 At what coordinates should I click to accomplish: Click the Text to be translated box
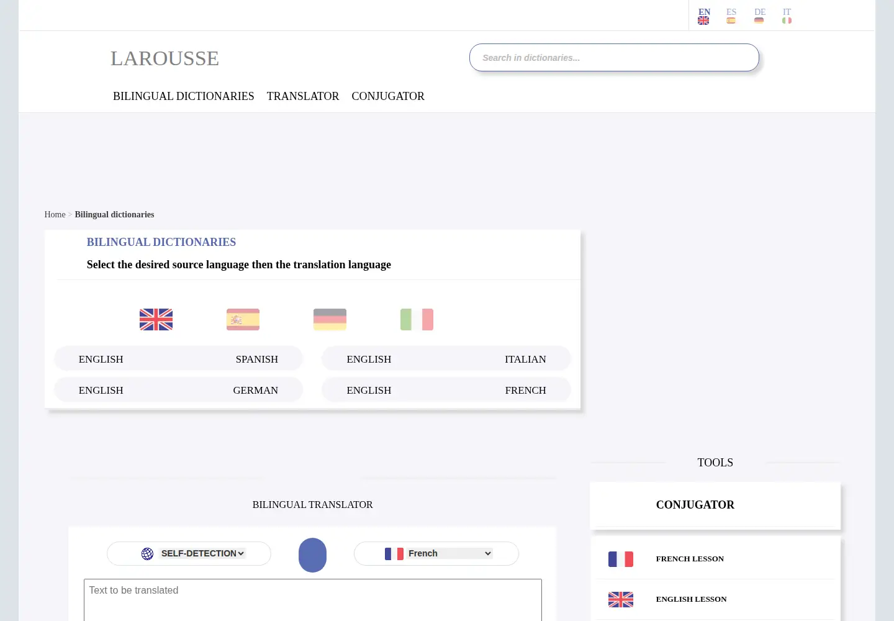tap(313, 600)
